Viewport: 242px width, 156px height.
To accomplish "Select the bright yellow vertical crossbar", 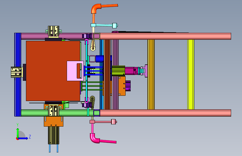I will (191, 74).
